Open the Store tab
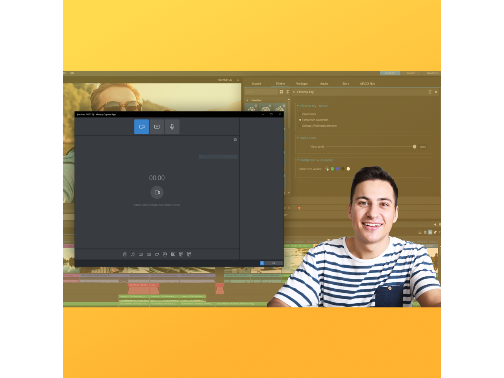 pos(346,83)
